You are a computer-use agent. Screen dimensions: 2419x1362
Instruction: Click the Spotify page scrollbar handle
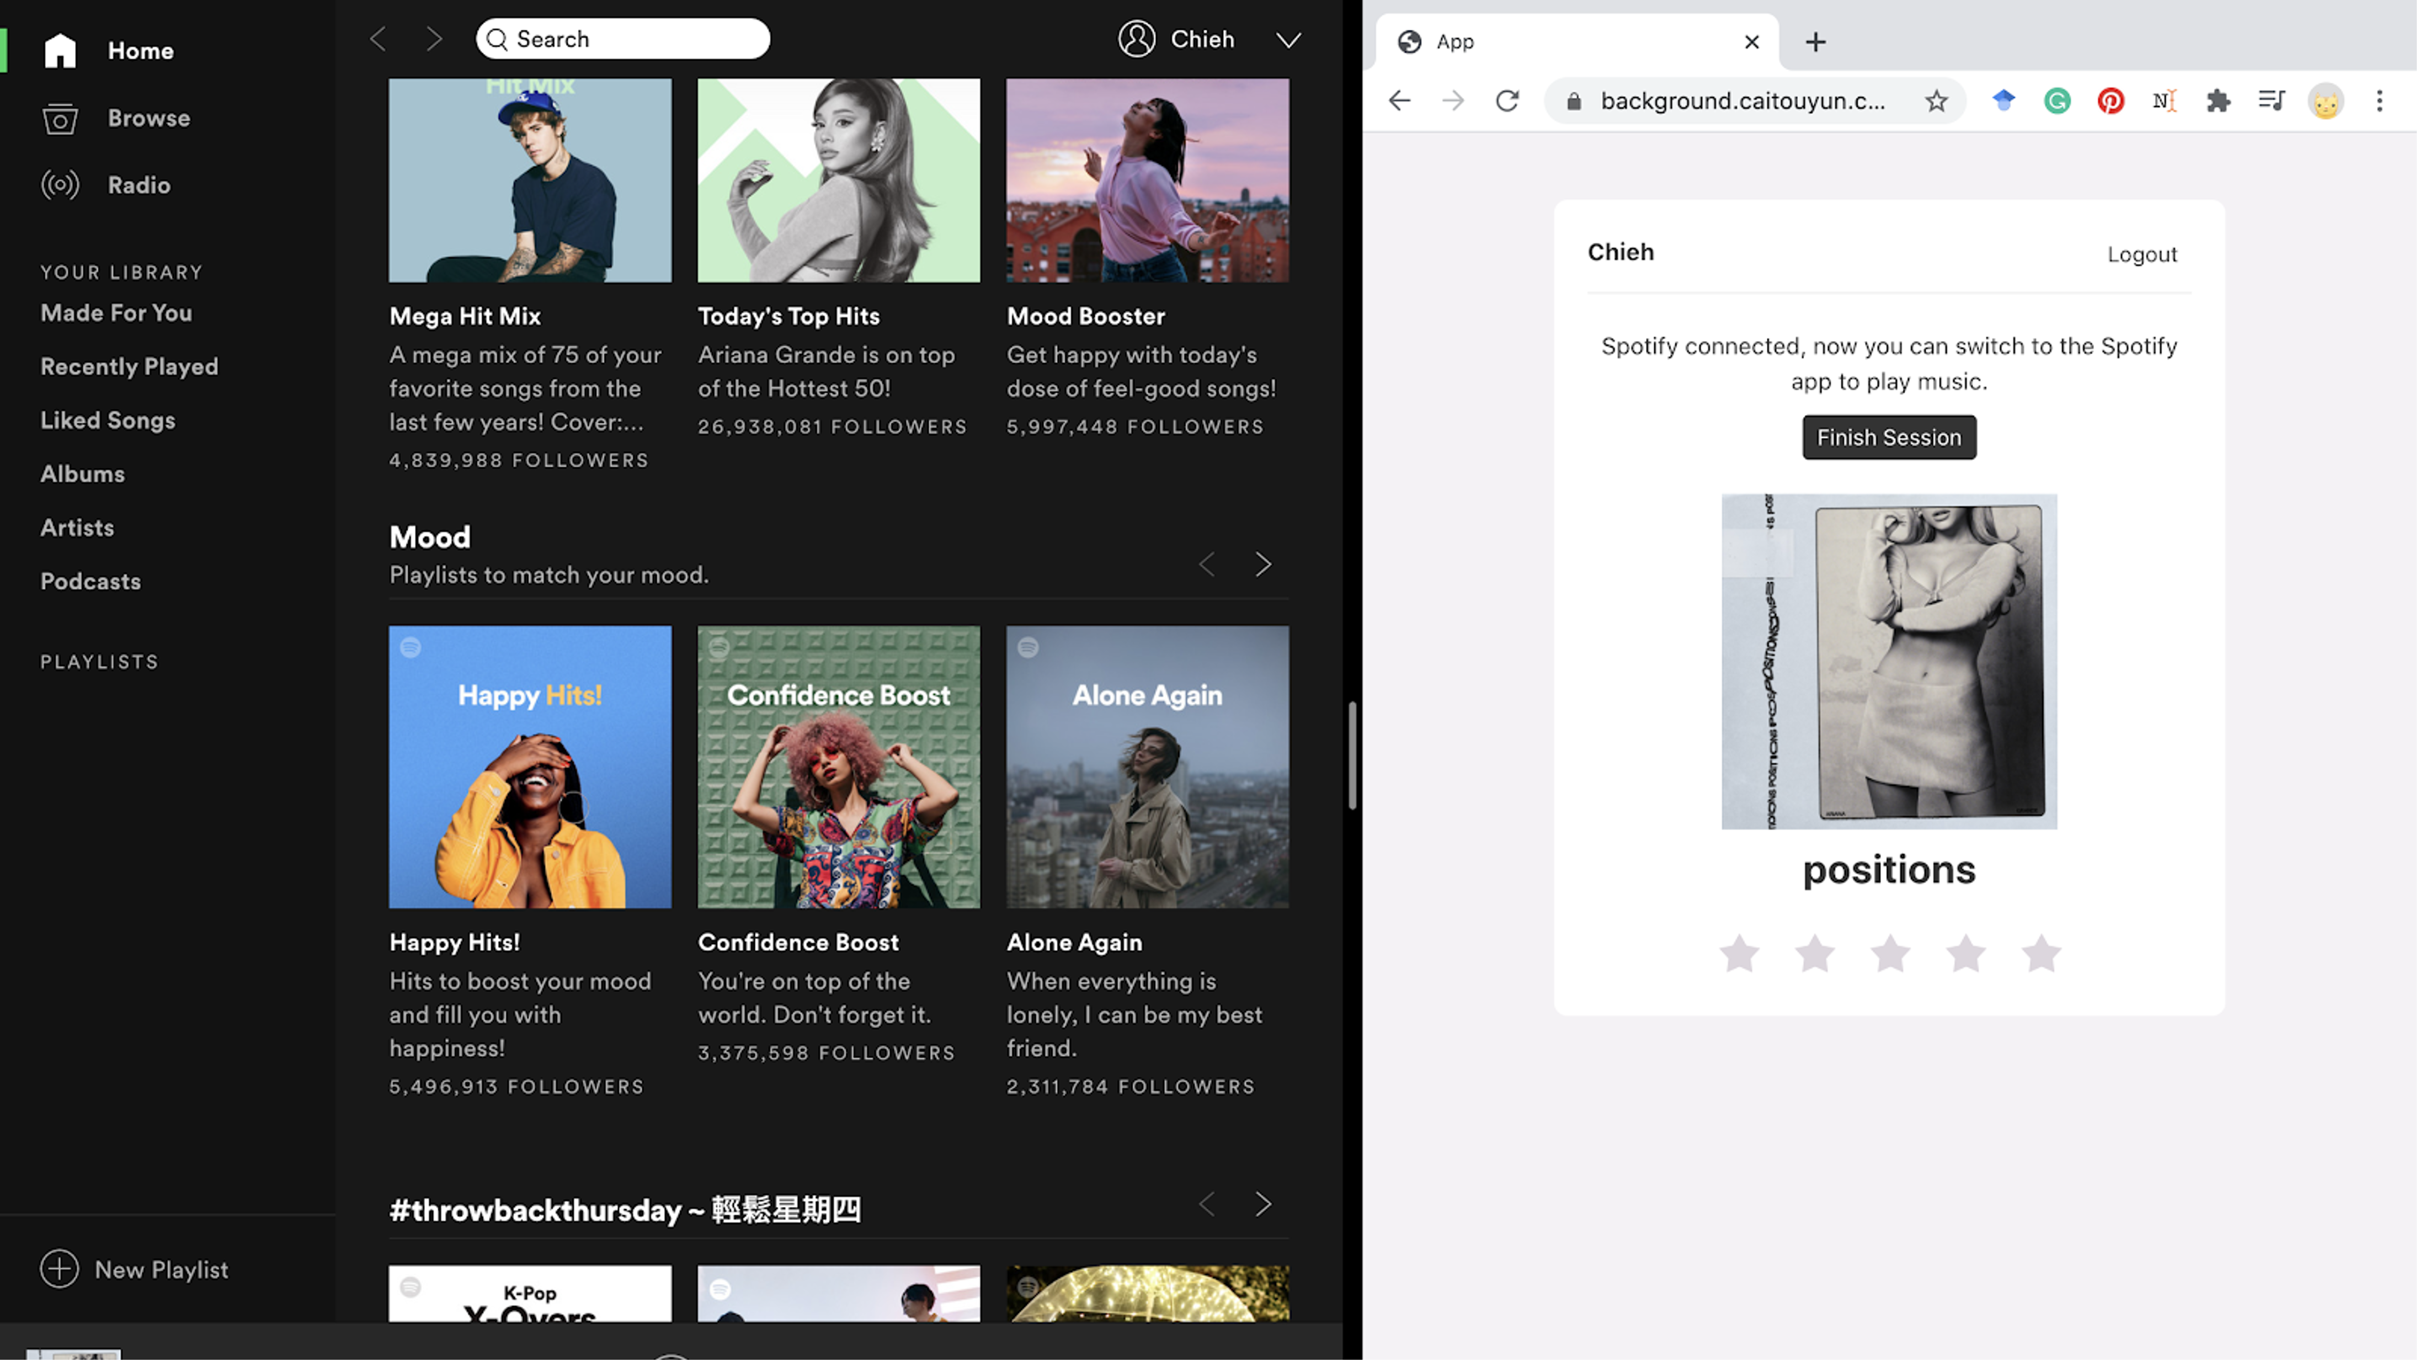(1352, 755)
